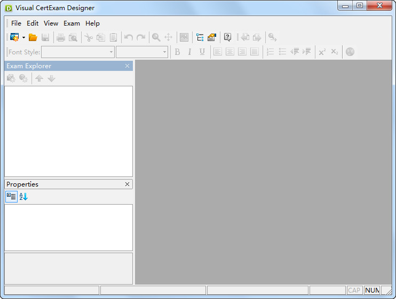Toggle numbered list
The image size is (396, 299).
(x=270, y=52)
